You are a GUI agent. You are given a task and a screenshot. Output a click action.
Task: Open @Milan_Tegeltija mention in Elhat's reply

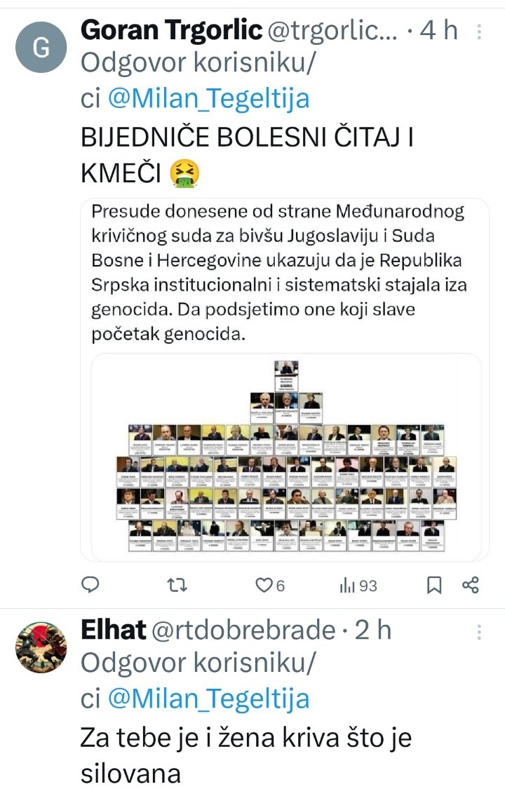click(209, 699)
